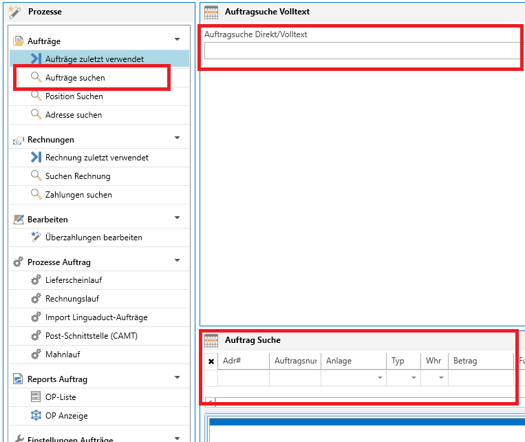Viewport: 525px width, 442px height.
Task: Open the Whr filter dropdown
Action: [441, 378]
